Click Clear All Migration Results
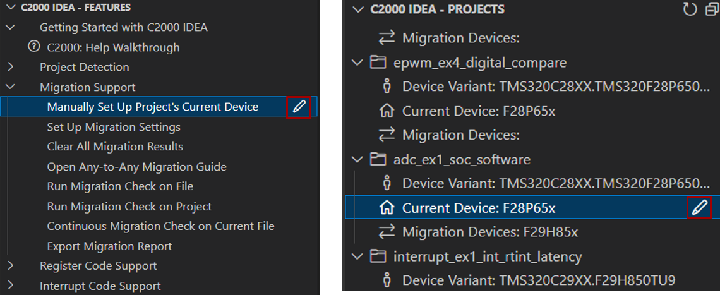The height and width of the screenshot is (295, 720). click(x=115, y=147)
